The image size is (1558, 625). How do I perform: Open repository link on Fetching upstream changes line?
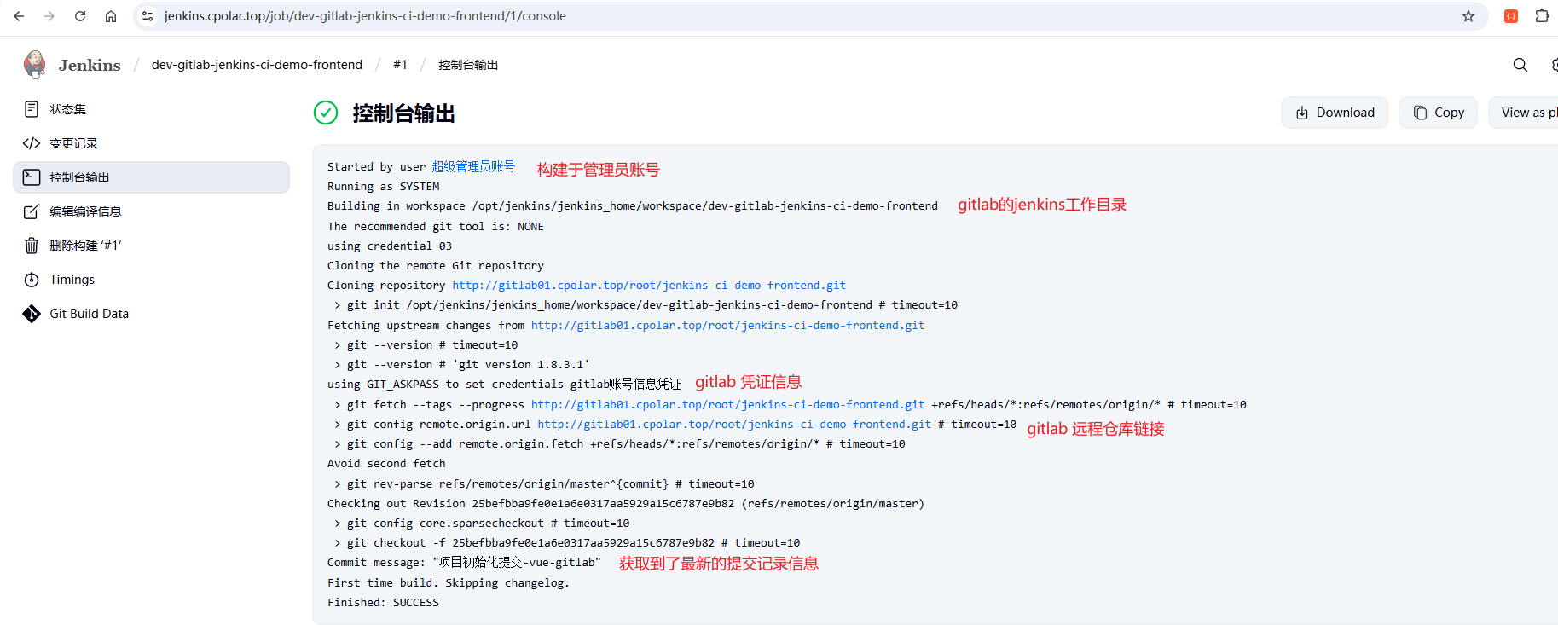tap(727, 326)
